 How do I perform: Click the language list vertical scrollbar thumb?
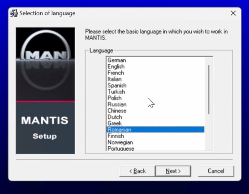pos(209,90)
